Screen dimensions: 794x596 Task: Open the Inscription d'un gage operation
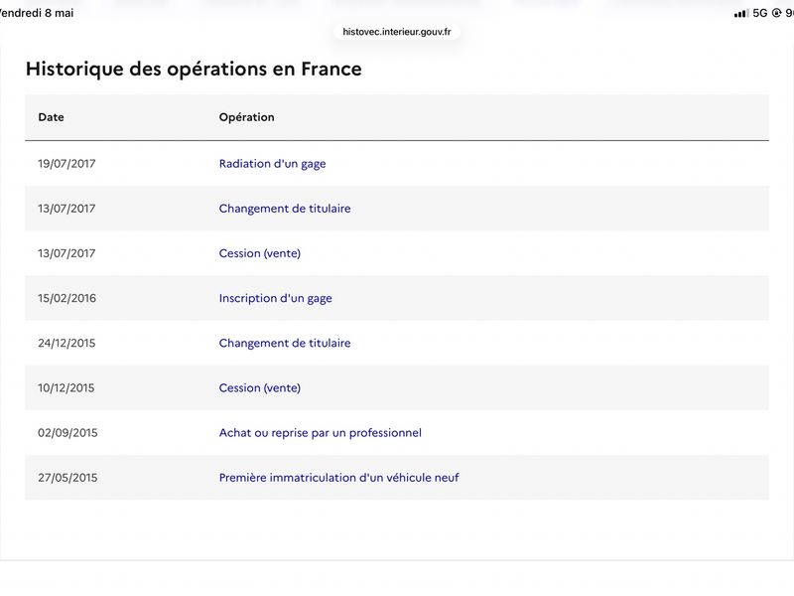coord(276,298)
